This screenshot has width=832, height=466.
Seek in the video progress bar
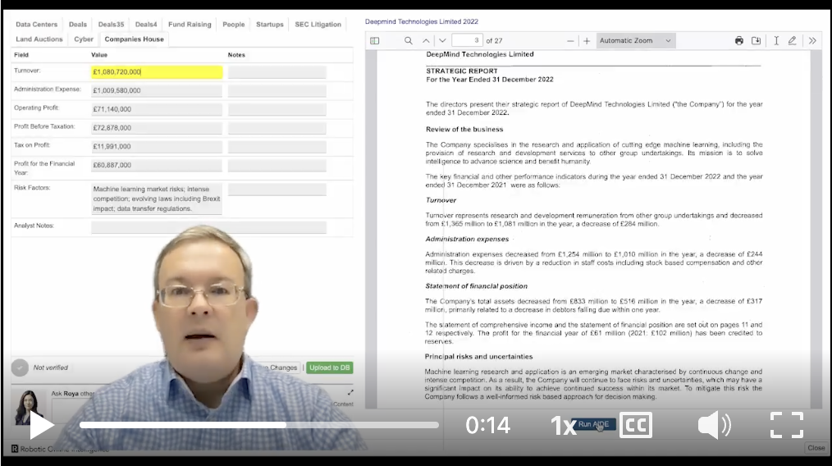pos(259,425)
